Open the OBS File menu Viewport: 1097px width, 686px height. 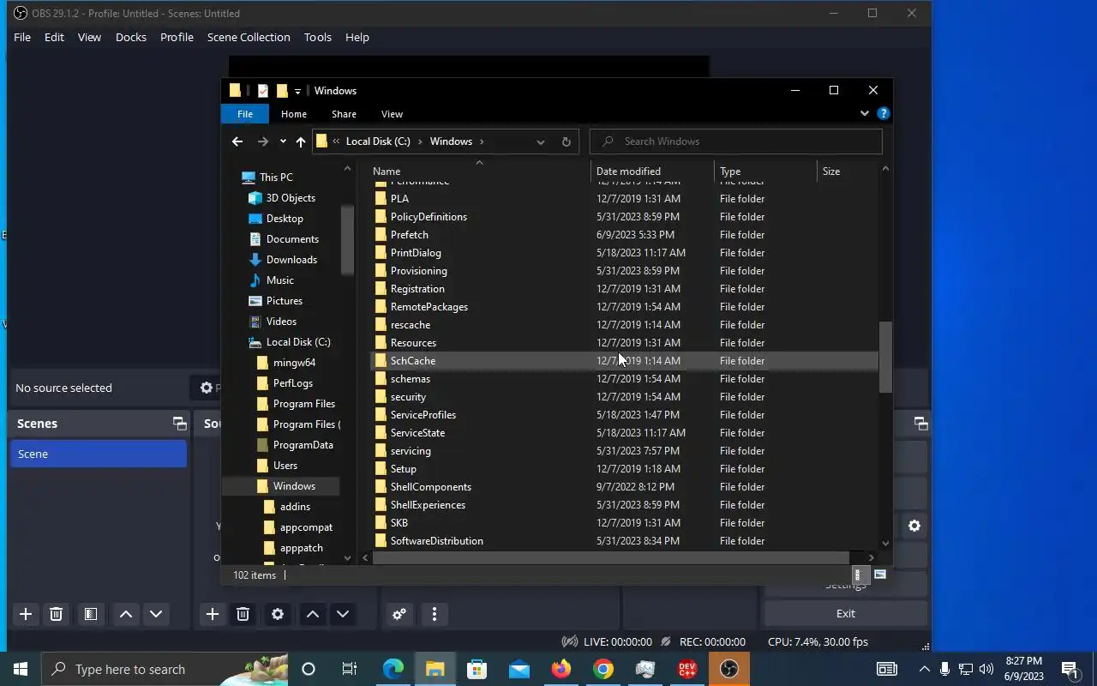(22, 37)
